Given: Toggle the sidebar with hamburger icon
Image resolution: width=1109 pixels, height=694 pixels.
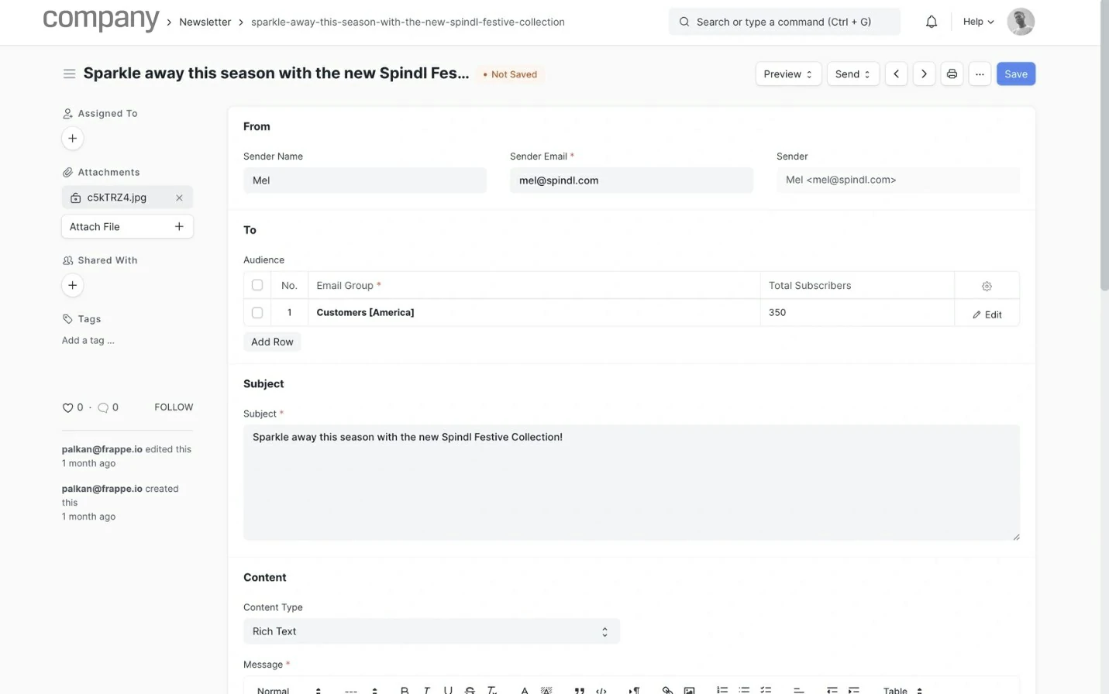Looking at the screenshot, I should click(69, 74).
